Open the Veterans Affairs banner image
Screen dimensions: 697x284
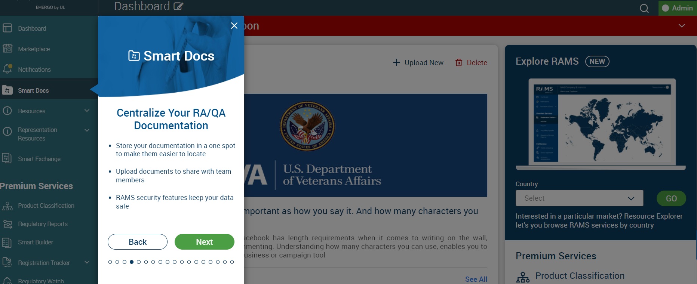coord(366,145)
